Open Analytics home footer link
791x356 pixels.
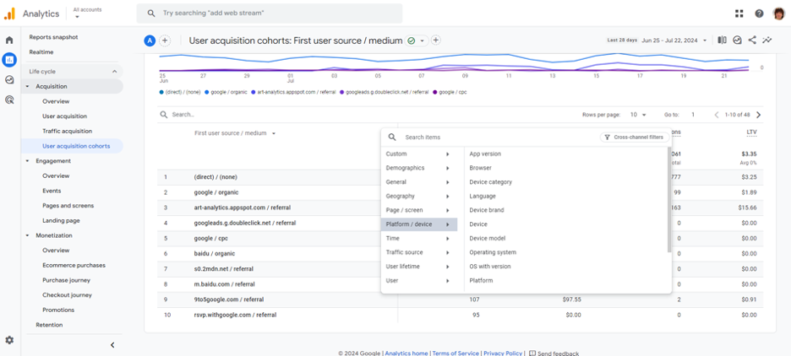(x=406, y=353)
